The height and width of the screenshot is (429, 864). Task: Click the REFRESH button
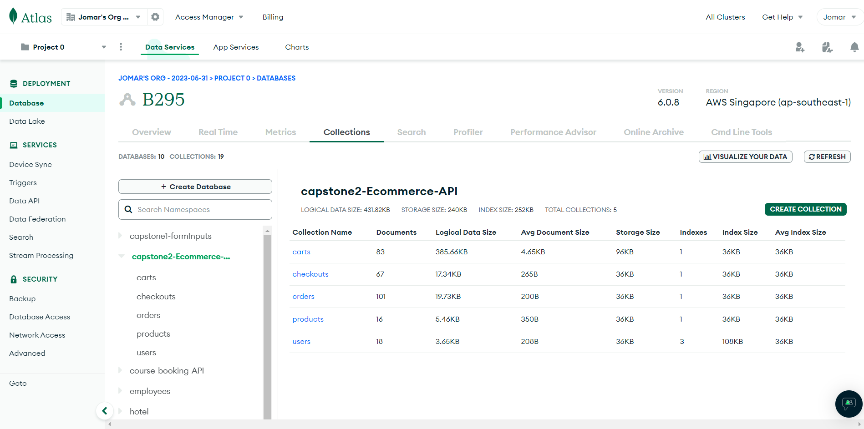point(827,156)
